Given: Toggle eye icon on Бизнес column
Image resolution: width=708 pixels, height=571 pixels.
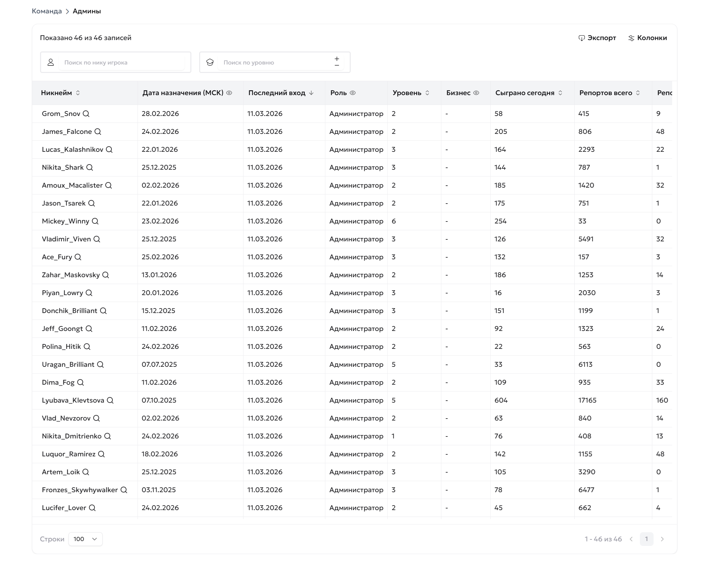Looking at the screenshot, I should [476, 93].
